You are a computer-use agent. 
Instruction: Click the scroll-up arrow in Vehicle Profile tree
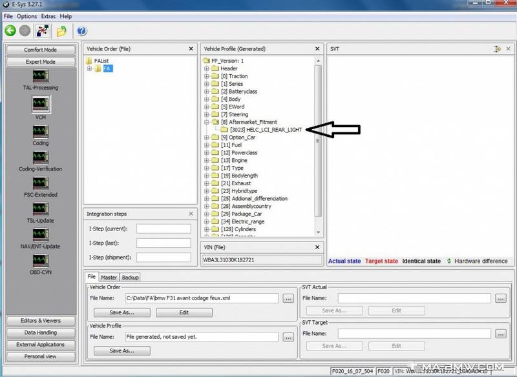(x=318, y=61)
